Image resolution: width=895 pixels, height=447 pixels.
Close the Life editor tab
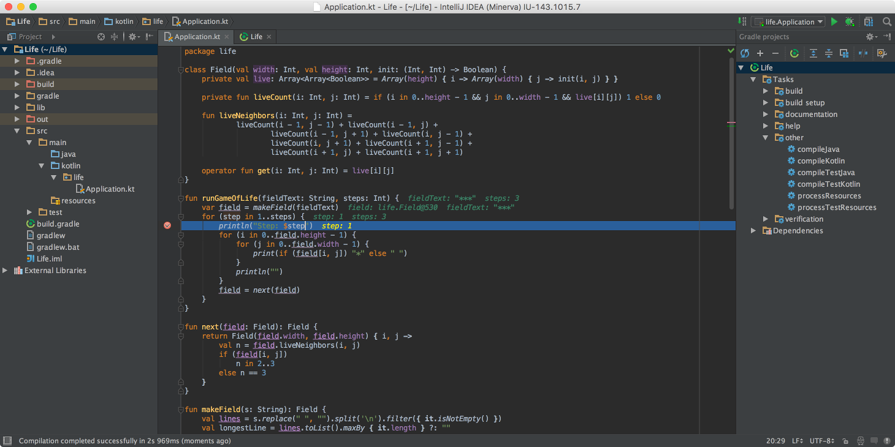pyautogui.click(x=268, y=37)
